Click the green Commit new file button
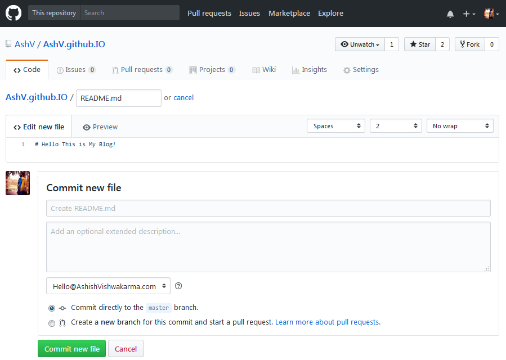The image size is (506, 360). click(x=71, y=349)
